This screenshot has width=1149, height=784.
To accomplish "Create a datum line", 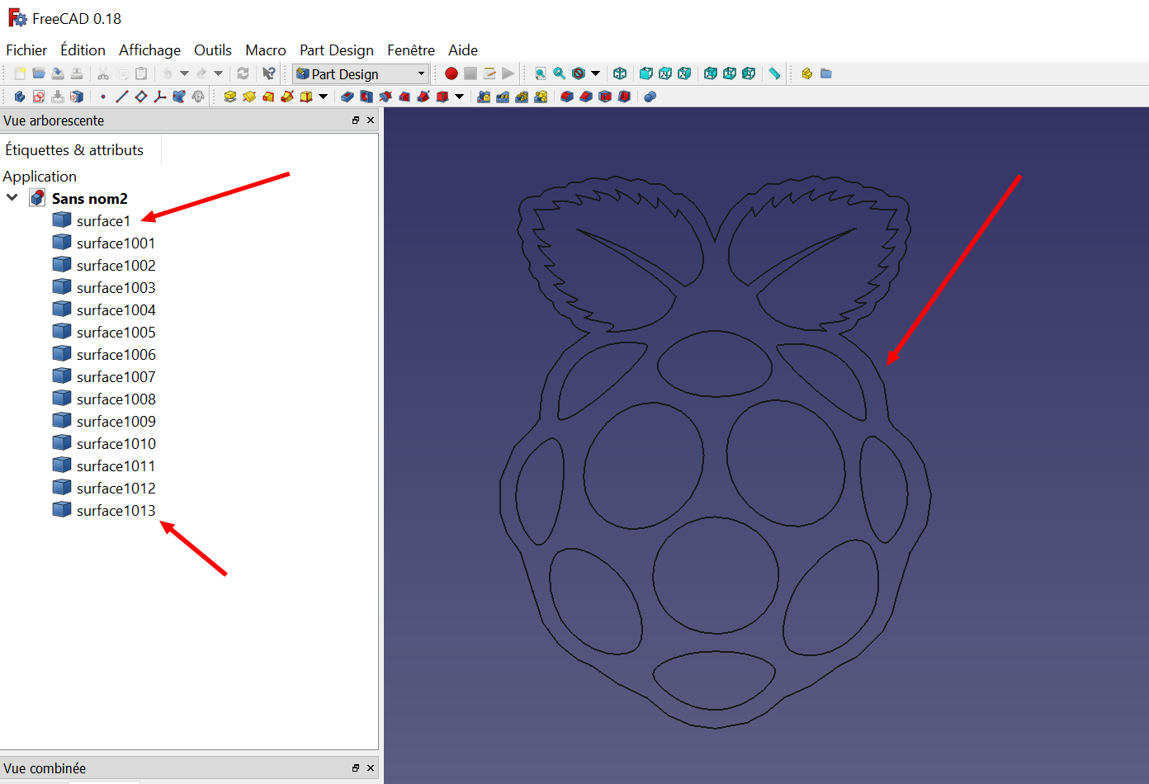I will click(122, 97).
